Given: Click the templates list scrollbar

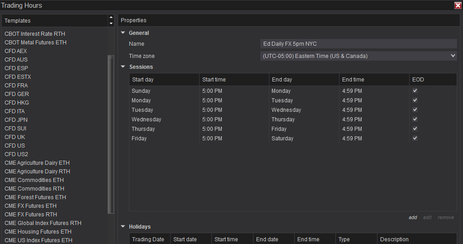Looking at the screenshot, I should (x=111, y=136).
